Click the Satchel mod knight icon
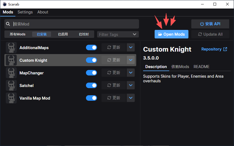Image resolution: width=234 pixels, height=146 pixels. click(x=11, y=86)
